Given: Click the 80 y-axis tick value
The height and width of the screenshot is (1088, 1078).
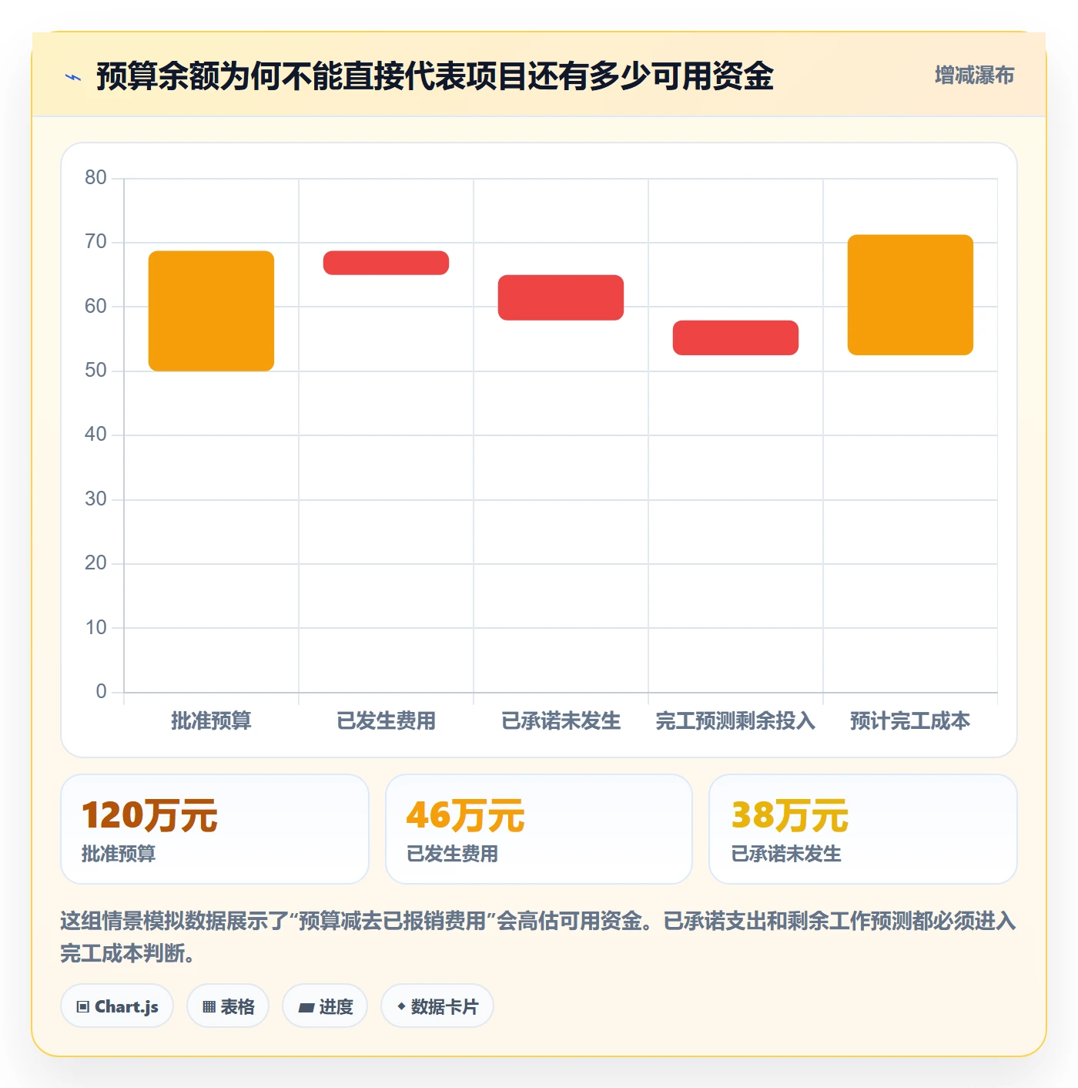Looking at the screenshot, I should 95,178.
